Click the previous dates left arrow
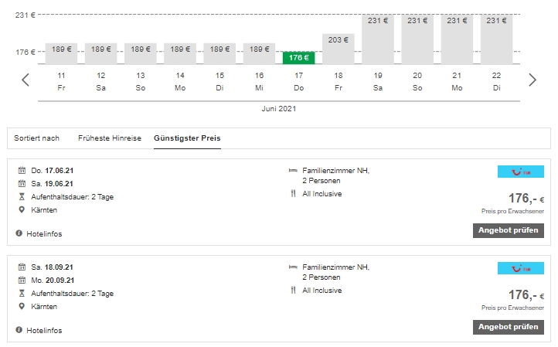 tap(26, 80)
